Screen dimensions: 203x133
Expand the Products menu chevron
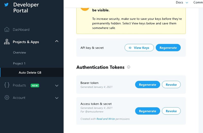(57, 85)
